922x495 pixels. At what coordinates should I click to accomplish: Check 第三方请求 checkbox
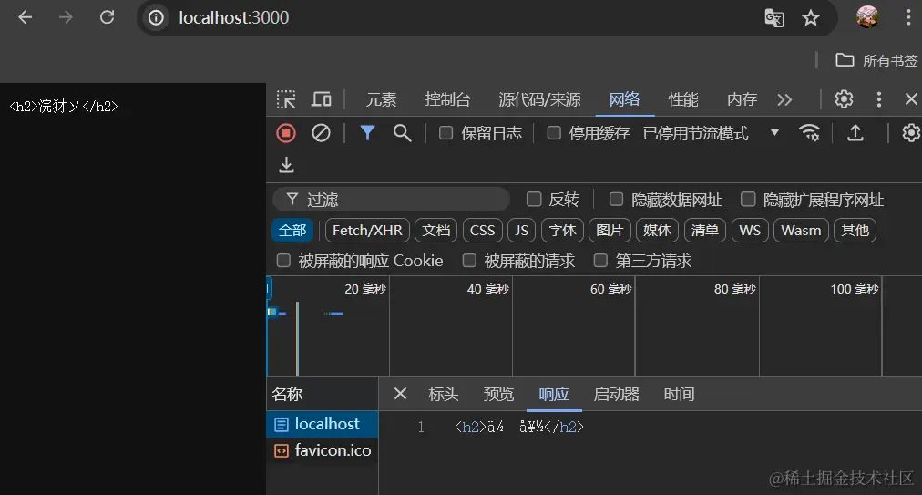(x=600, y=260)
